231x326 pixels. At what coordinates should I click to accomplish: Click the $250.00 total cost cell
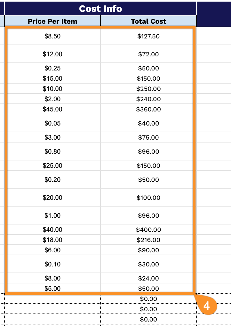click(x=148, y=89)
